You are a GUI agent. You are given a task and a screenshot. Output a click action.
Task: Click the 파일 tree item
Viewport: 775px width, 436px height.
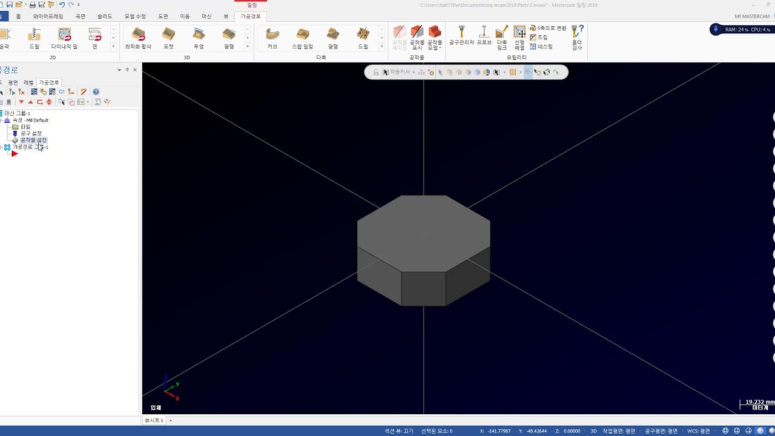[x=25, y=127]
